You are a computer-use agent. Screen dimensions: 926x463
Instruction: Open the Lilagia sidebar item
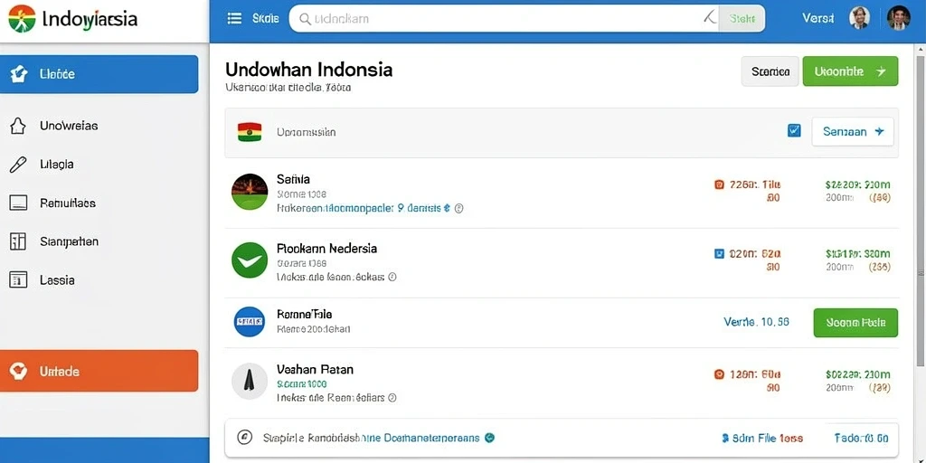(x=57, y=165)
